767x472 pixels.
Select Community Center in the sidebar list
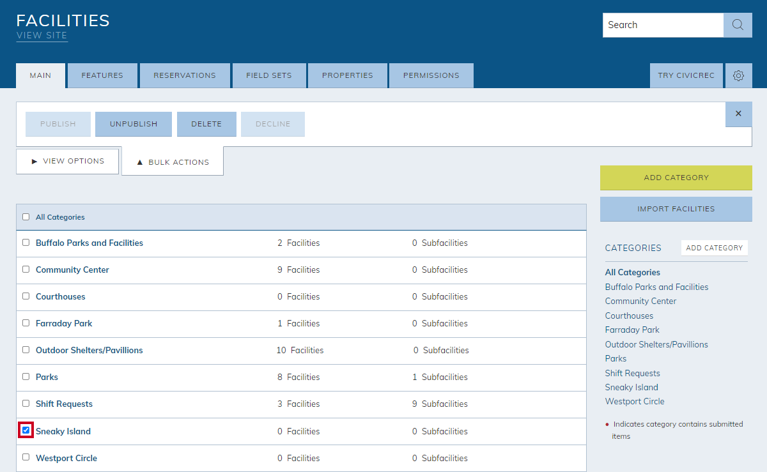(x=640, y=301)
